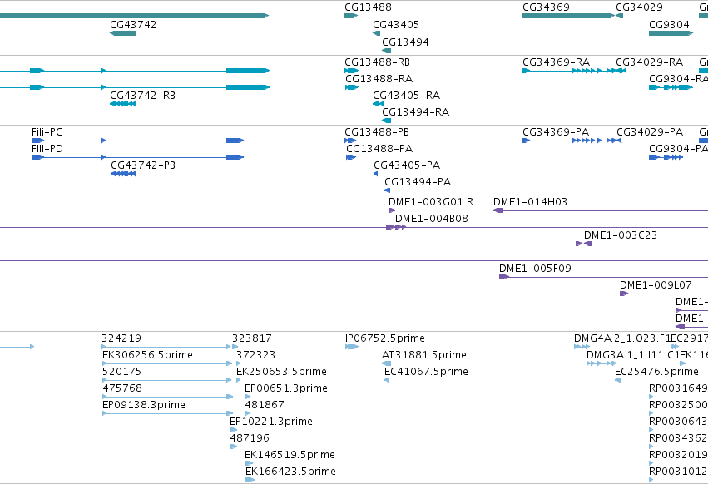This screenshot has height=484, width=708.
Task: Select EST EK166423.5prime
Action: (x=250, y=481)
